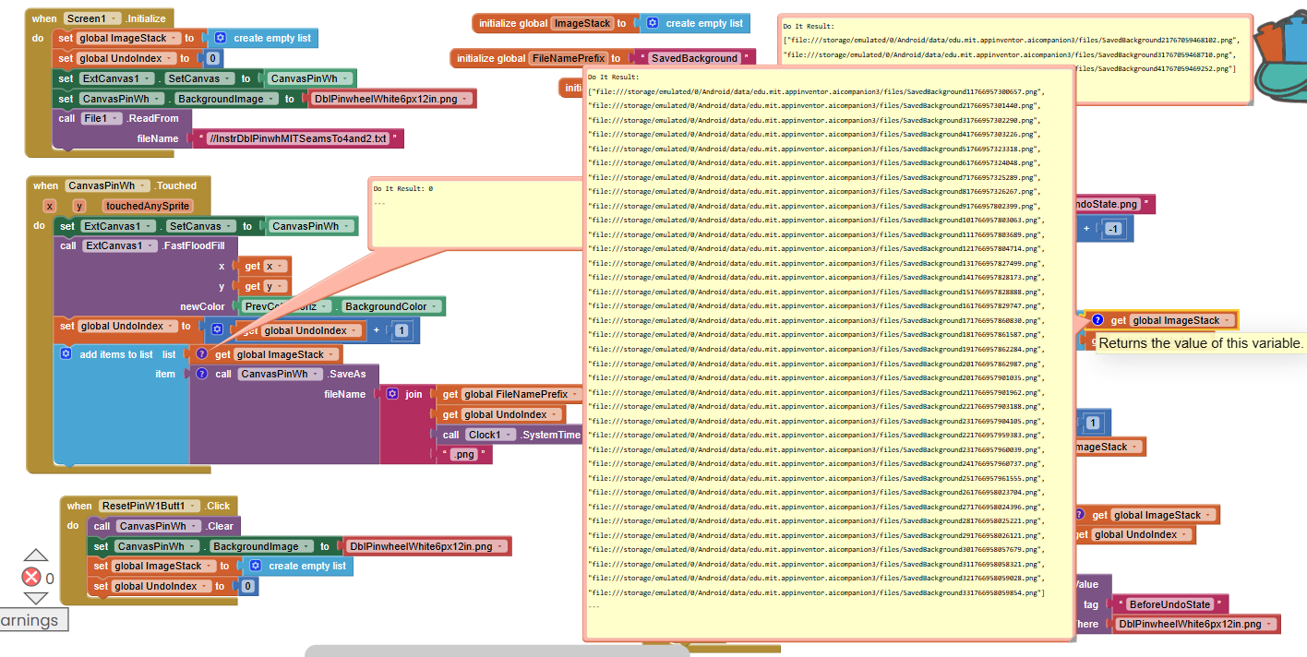Viewport: 1307px width, 657px height.
Task: Open the gear mutator on the 'add items to list' block
Action: click(66, 354)
